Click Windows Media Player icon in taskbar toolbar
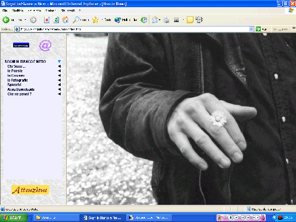296x222 pixels. pos(219,218)
